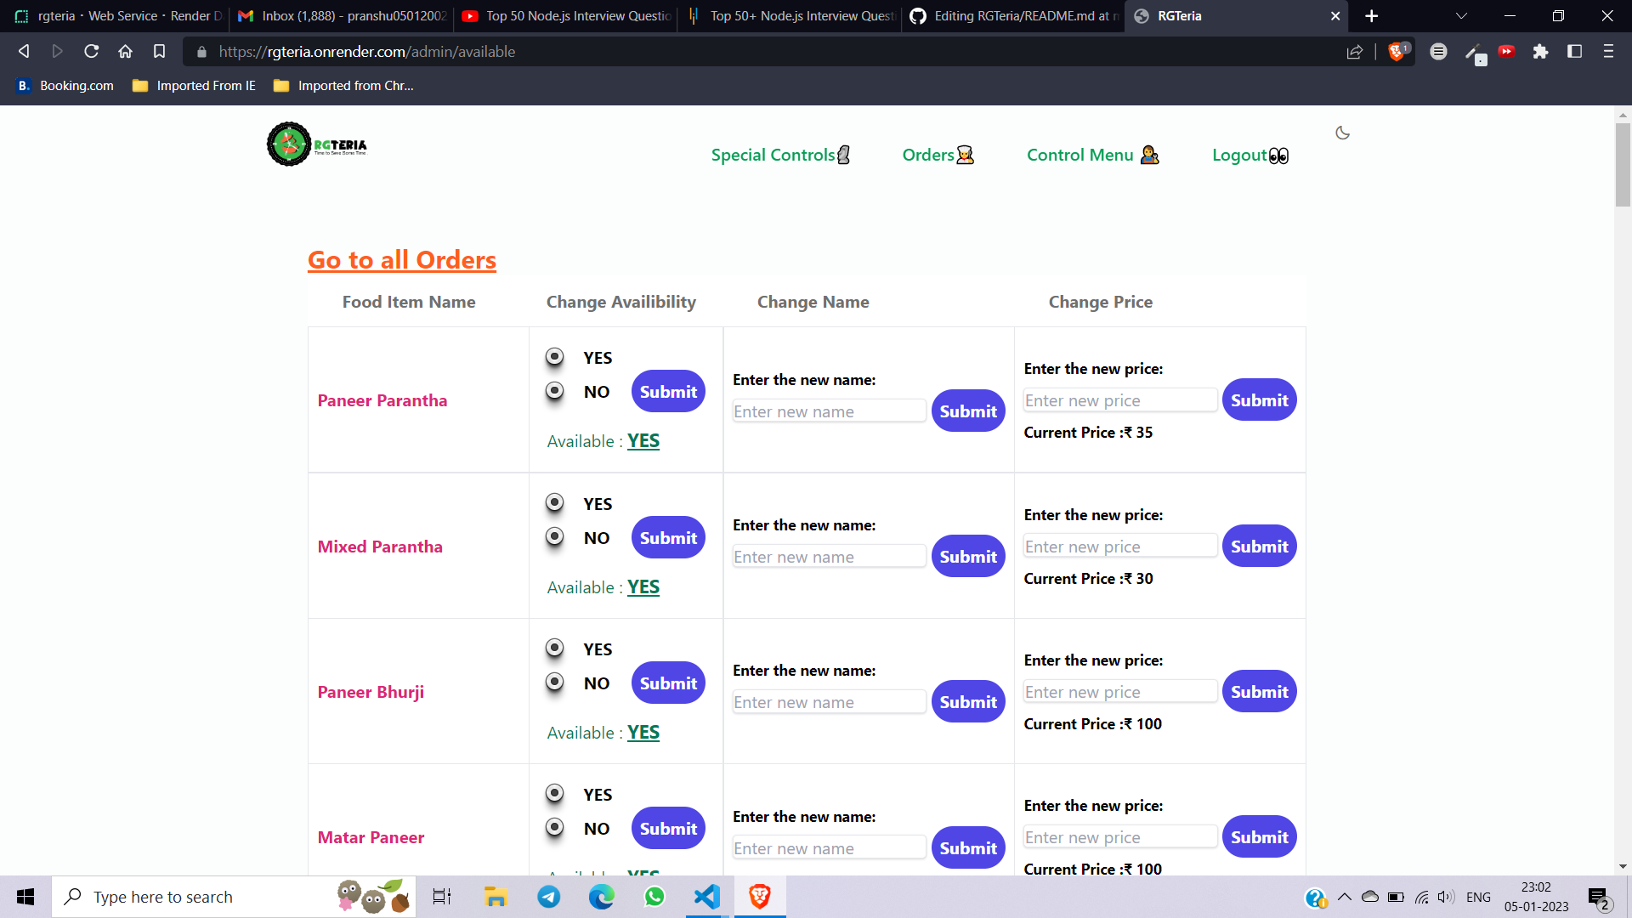Select NO availability for Mixed Parantha

point(555,537)
